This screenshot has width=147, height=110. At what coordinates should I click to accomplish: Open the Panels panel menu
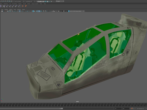pyautogui.click(x=24, y=9)
